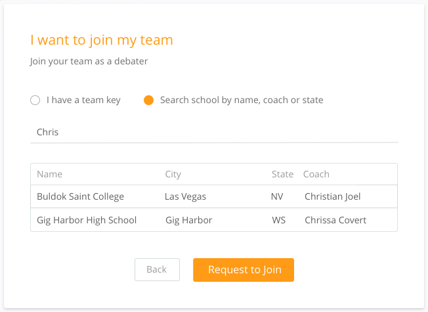
Task: Click the 'I have a team key' label
Action: tap(83, 100)
